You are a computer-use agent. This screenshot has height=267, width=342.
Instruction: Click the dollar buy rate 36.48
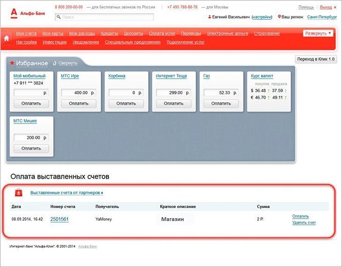[260, 91]
